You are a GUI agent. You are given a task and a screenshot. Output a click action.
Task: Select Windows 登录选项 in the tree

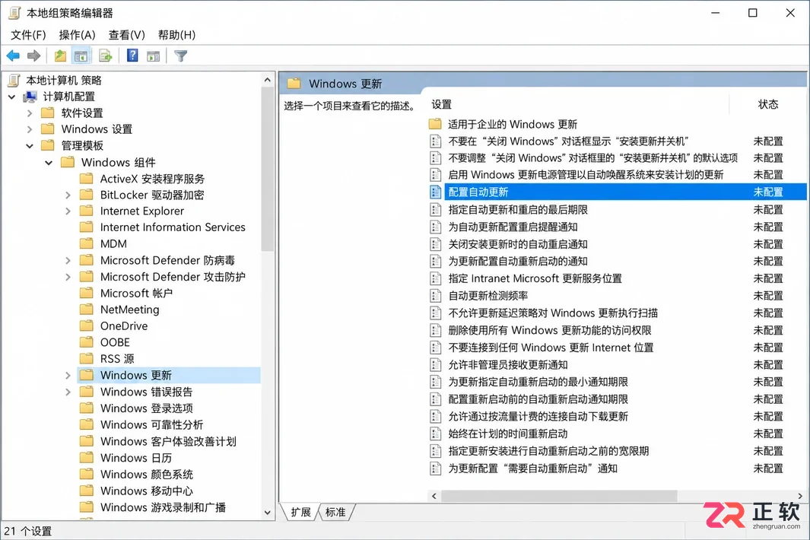147,408
